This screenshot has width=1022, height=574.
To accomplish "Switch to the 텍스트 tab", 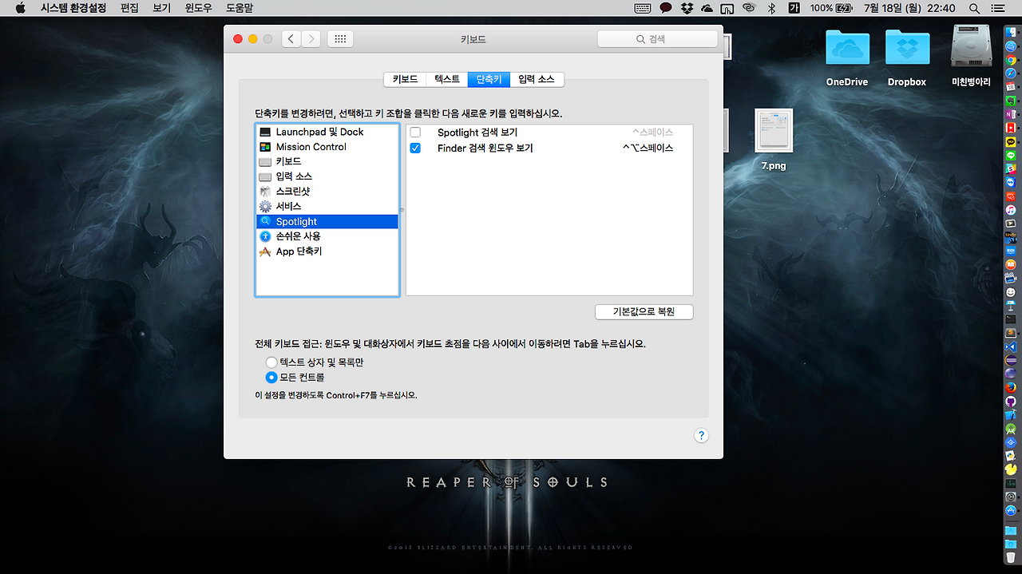I will (x=447, y=79).
